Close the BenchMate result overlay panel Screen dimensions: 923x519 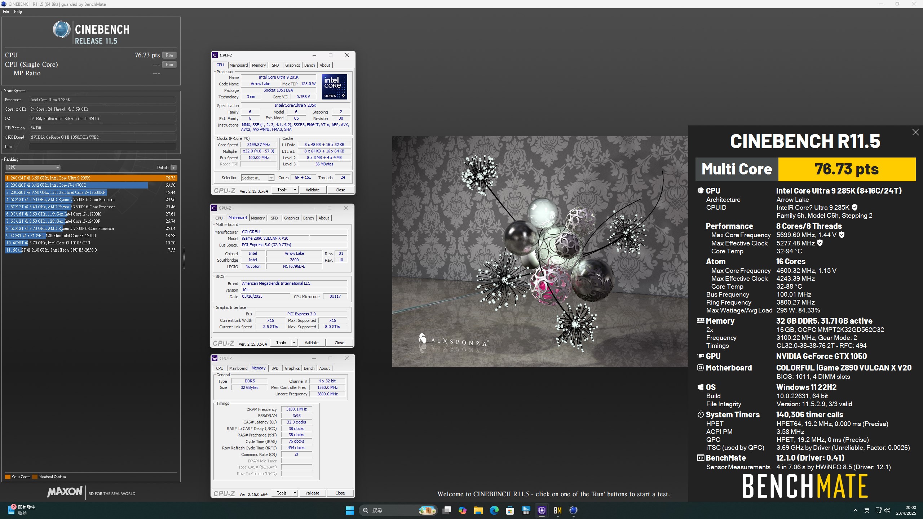click(915, 132)
